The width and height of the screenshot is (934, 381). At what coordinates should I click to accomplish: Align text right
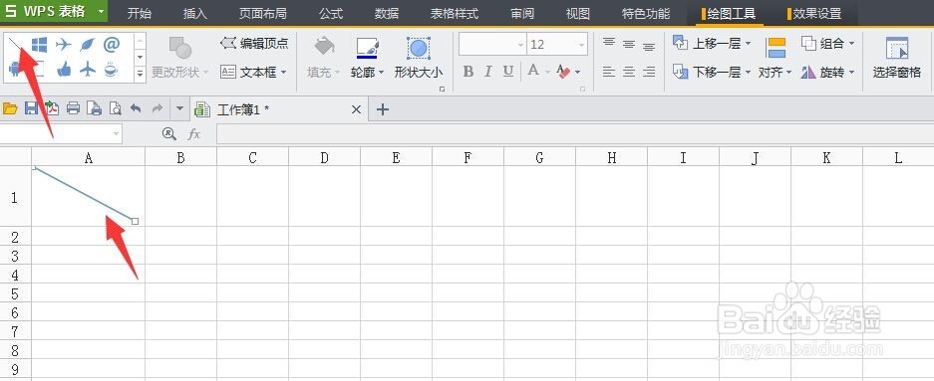click(649, 72)
